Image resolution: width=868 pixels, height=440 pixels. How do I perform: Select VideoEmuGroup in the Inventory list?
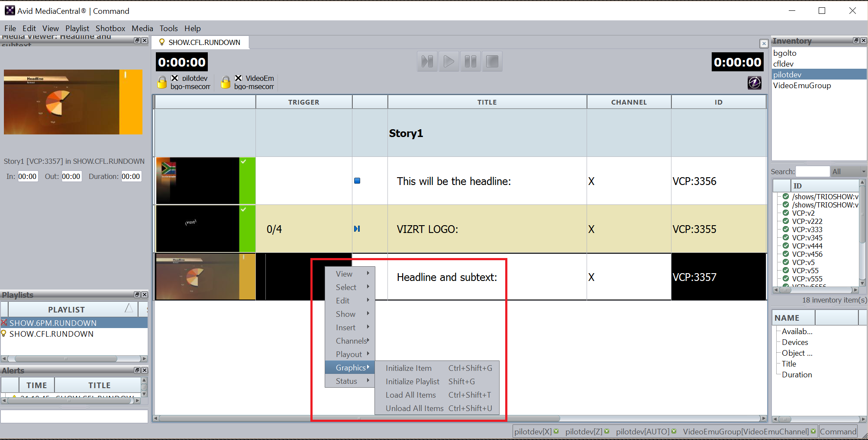click(x=819, y=85)
